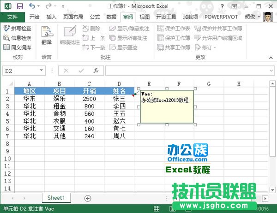Click 保护工作簿 protect workbook

point(174,38)
